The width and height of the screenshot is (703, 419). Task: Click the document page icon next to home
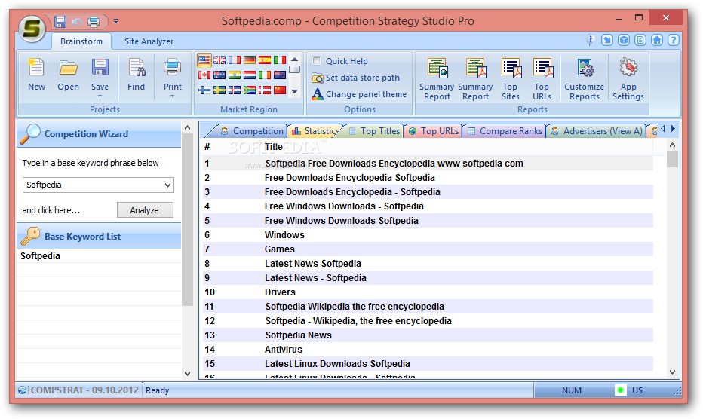coord(640,41)
